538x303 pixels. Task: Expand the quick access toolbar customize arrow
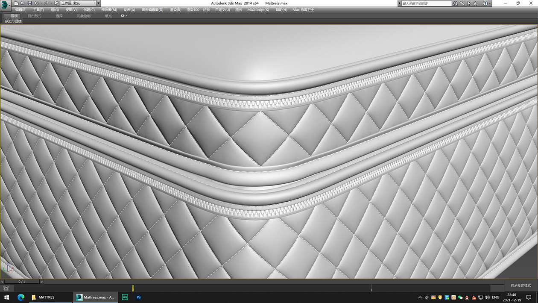(x=98, y=3)
